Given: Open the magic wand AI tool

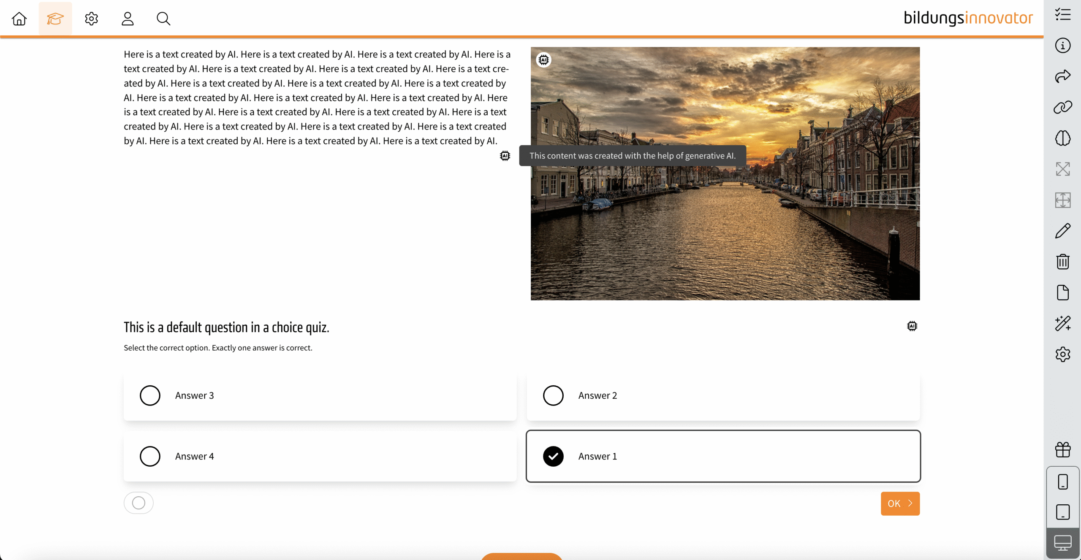Looking at the screenshot, I should [1062, 324].
